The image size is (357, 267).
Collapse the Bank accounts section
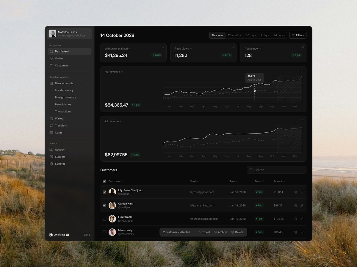point(87,83)
